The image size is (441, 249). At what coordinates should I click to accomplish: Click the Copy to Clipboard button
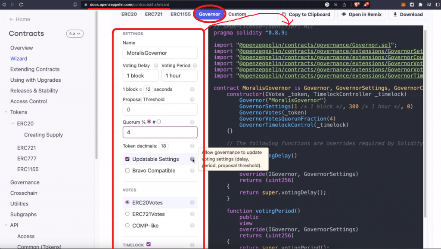pos(306,14)
